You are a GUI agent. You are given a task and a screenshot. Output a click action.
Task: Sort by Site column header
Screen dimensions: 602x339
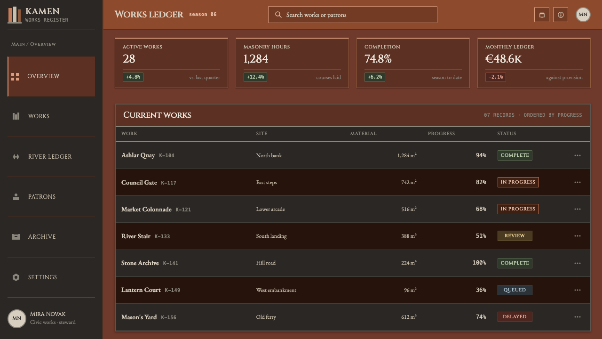(x=261, y=134)
